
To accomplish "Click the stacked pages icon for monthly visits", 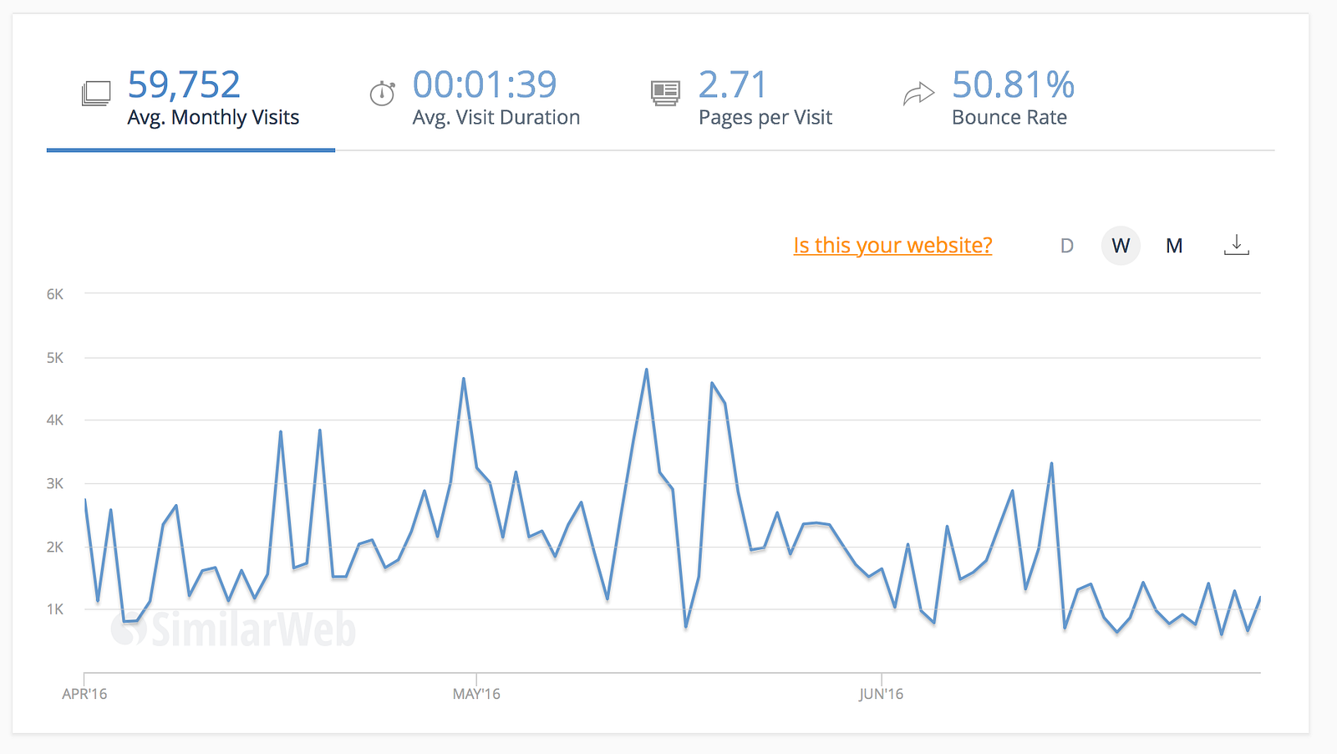I will [96, 93].
